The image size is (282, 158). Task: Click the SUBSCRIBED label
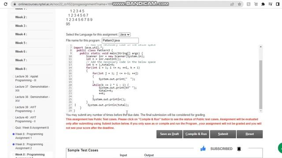click(x=221, y=149)
